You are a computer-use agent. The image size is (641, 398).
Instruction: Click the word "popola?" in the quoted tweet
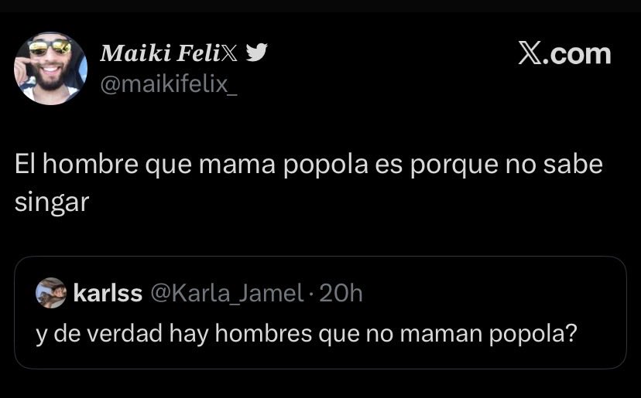pos(533,334)
